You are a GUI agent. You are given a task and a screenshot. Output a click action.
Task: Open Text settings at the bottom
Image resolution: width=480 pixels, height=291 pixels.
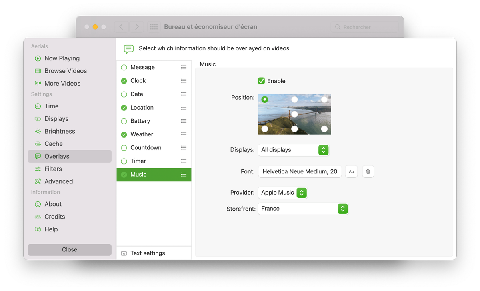click(147, 253)
